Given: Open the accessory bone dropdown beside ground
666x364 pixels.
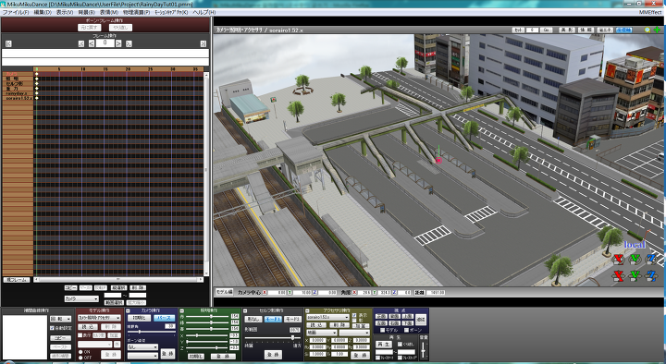Looking at the screenshot, I should (x=354, y=333).
